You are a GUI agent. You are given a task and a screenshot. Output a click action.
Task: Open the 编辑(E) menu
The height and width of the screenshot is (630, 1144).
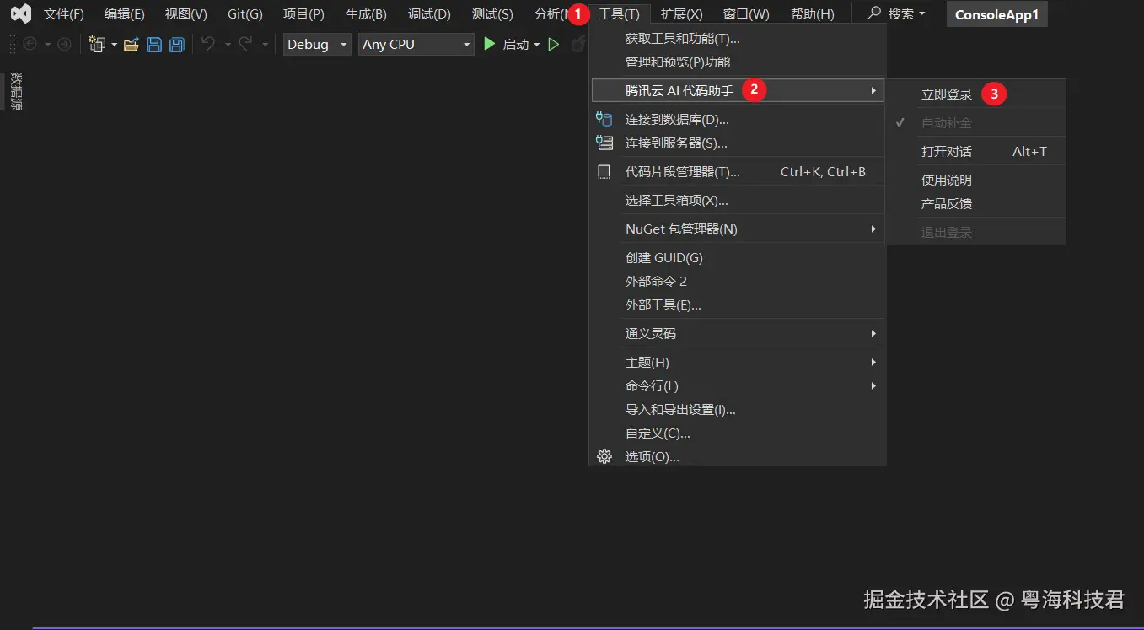click(125, 14)
